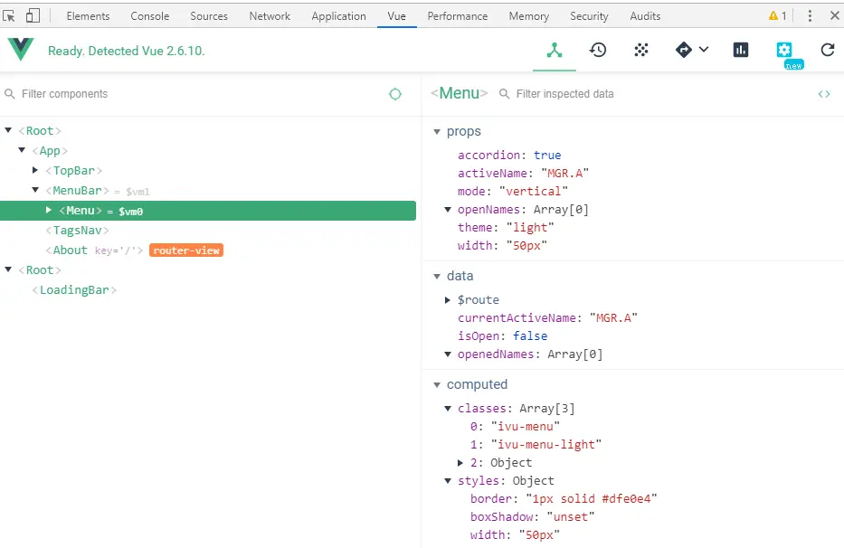This screenshot has height=548, width=844.
Task: Click the search icon beside Filter components
Action: (10, 94)
